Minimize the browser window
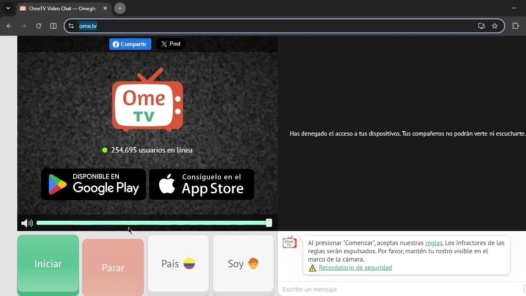This screenshot has height=296, width=526. [x=514, y=8]
